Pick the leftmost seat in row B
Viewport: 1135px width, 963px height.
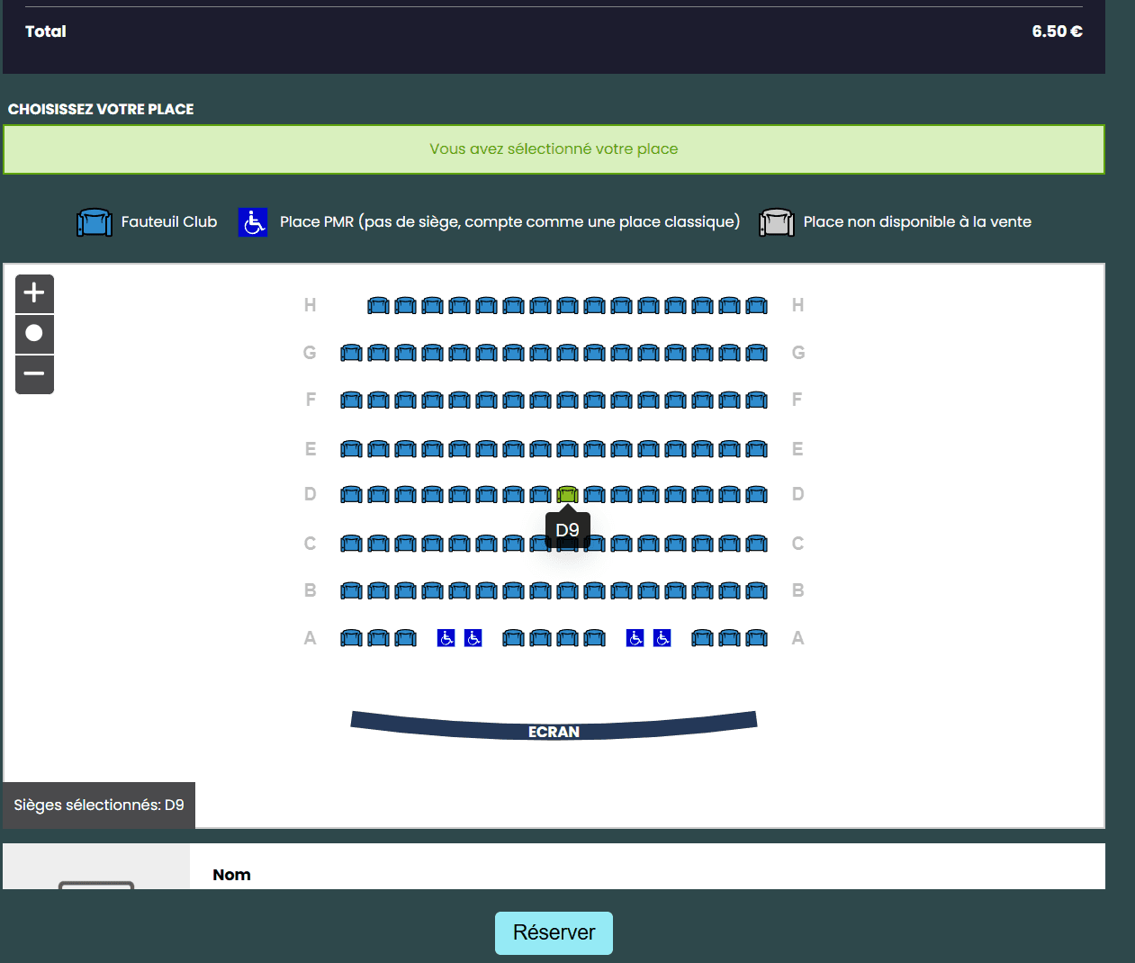pyautogui.click(x=351, y=590)
